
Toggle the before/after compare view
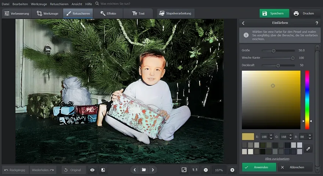pyautogui.click(x=103, y=170)
